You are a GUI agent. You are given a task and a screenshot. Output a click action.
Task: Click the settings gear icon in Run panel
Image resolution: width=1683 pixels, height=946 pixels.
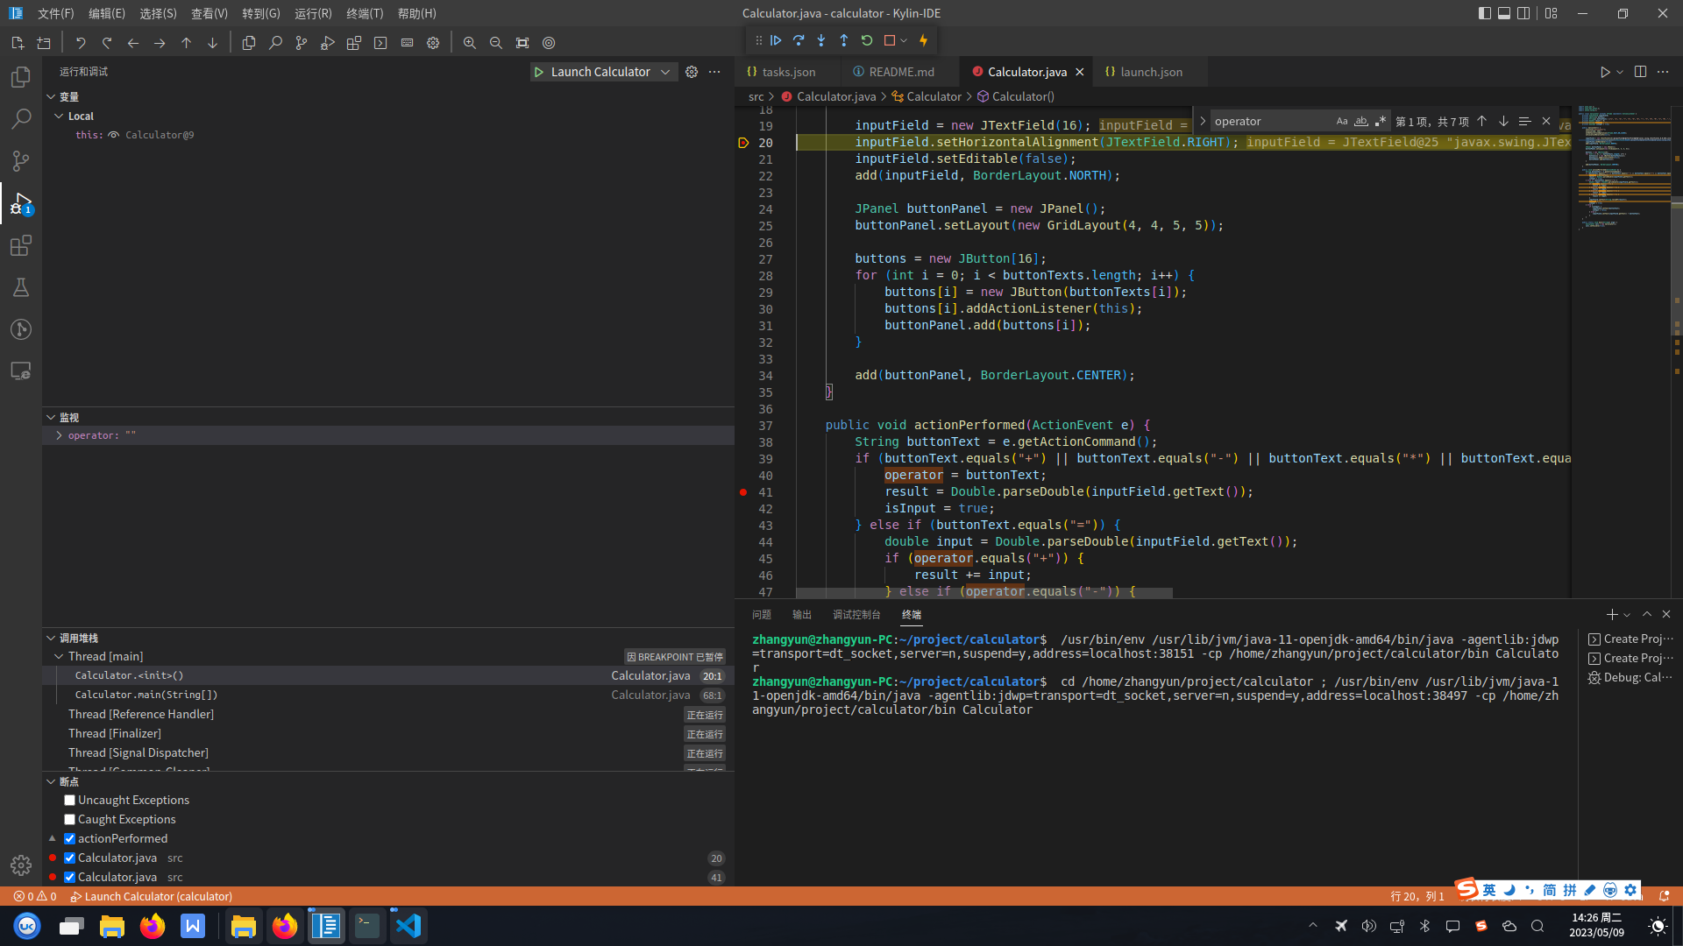pos(692,70)
